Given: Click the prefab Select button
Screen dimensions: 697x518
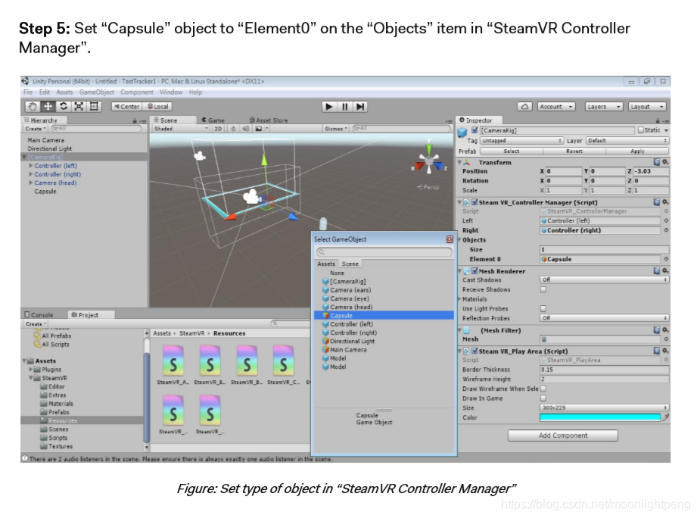Looking at the screenshot, I should tap(511, 151).
